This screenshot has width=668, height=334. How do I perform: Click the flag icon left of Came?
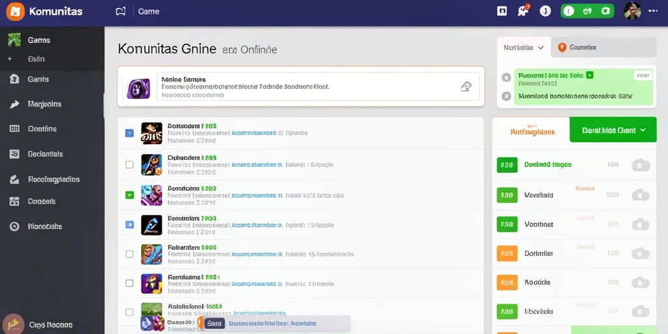click(x=121, y=12)
